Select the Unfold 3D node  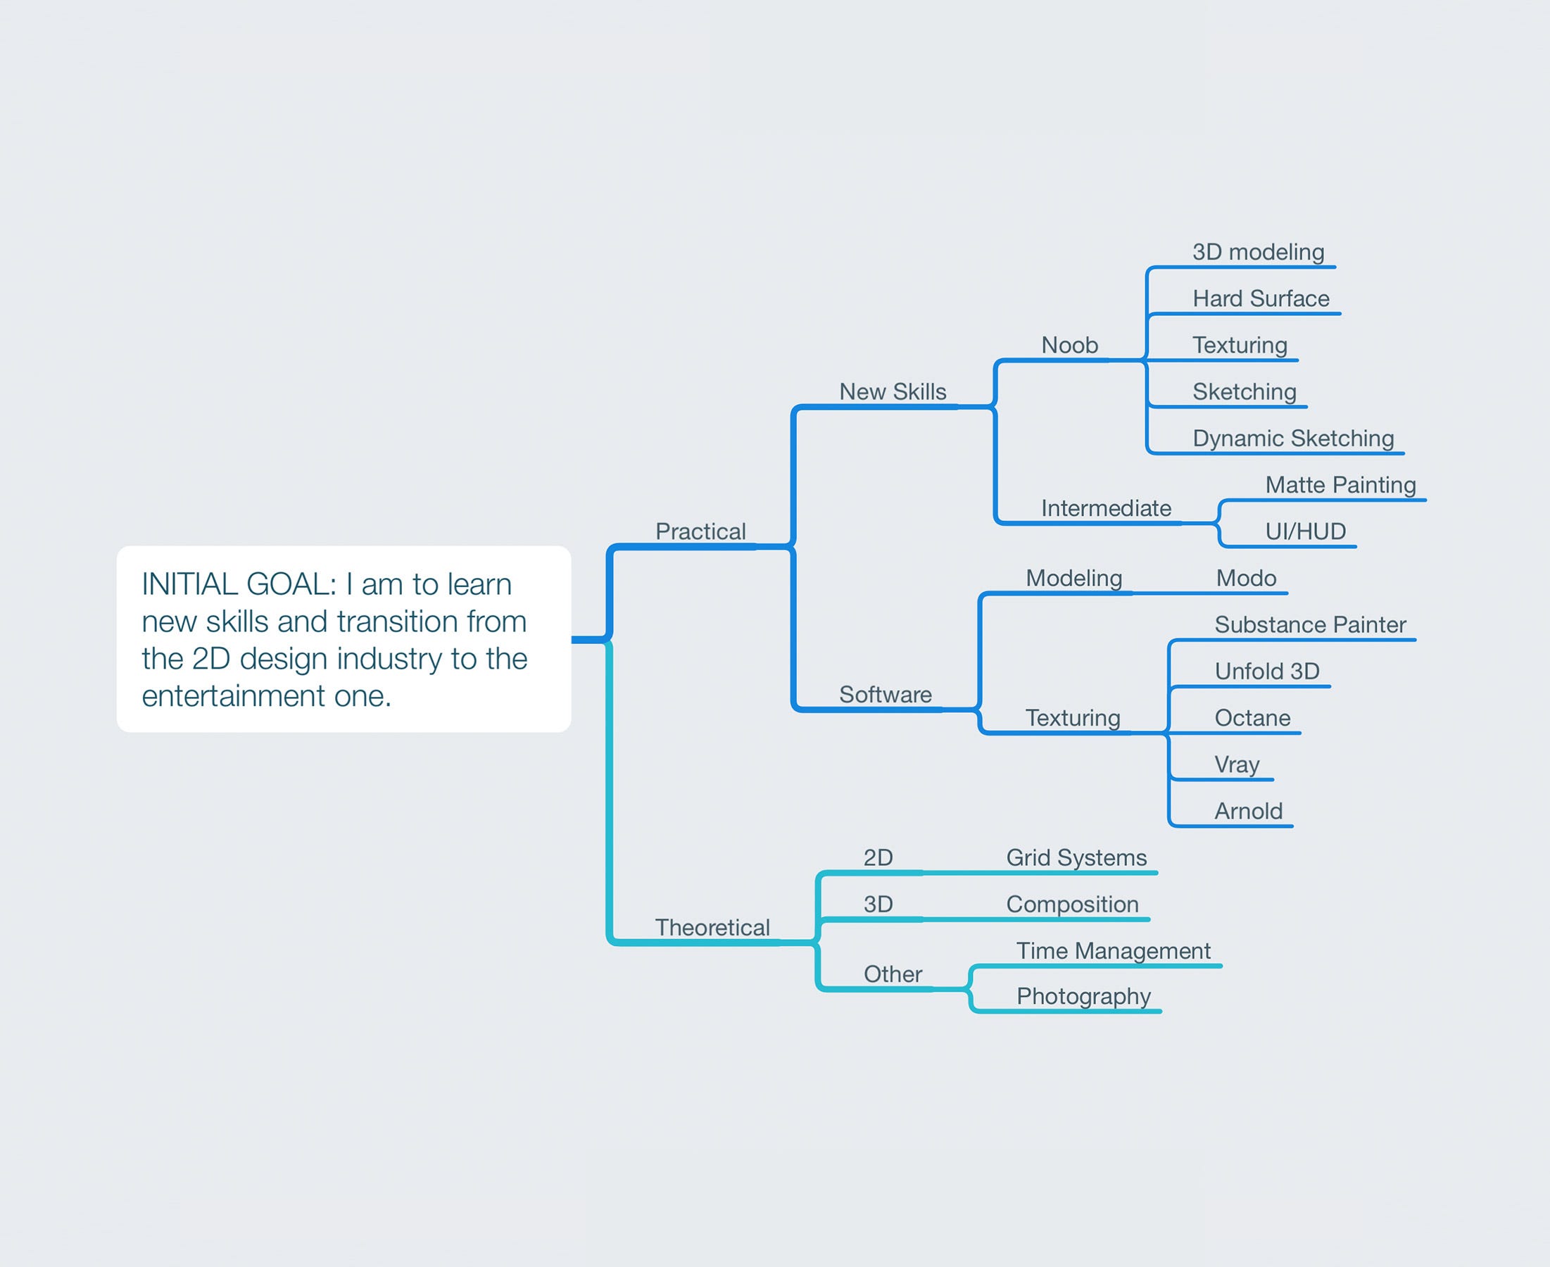coord(1266,672)
